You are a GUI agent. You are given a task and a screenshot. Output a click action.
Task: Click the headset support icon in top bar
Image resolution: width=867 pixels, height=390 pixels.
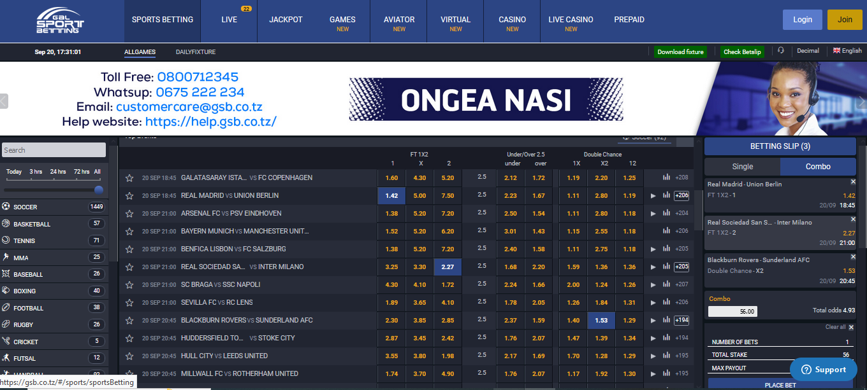coord(781,51)
